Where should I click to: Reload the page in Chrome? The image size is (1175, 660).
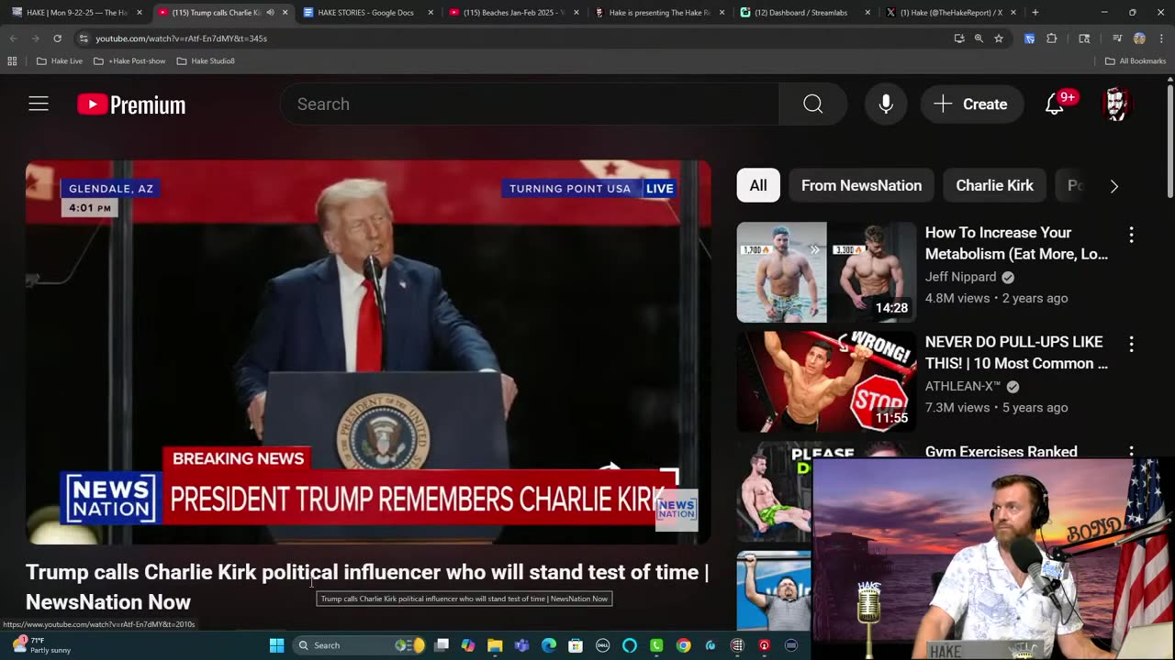(57, 38)
